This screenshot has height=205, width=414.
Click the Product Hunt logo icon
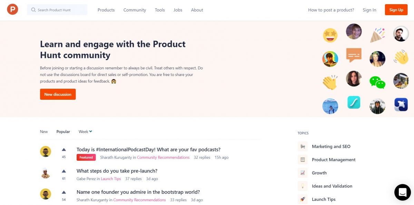[x=12, y=9]
